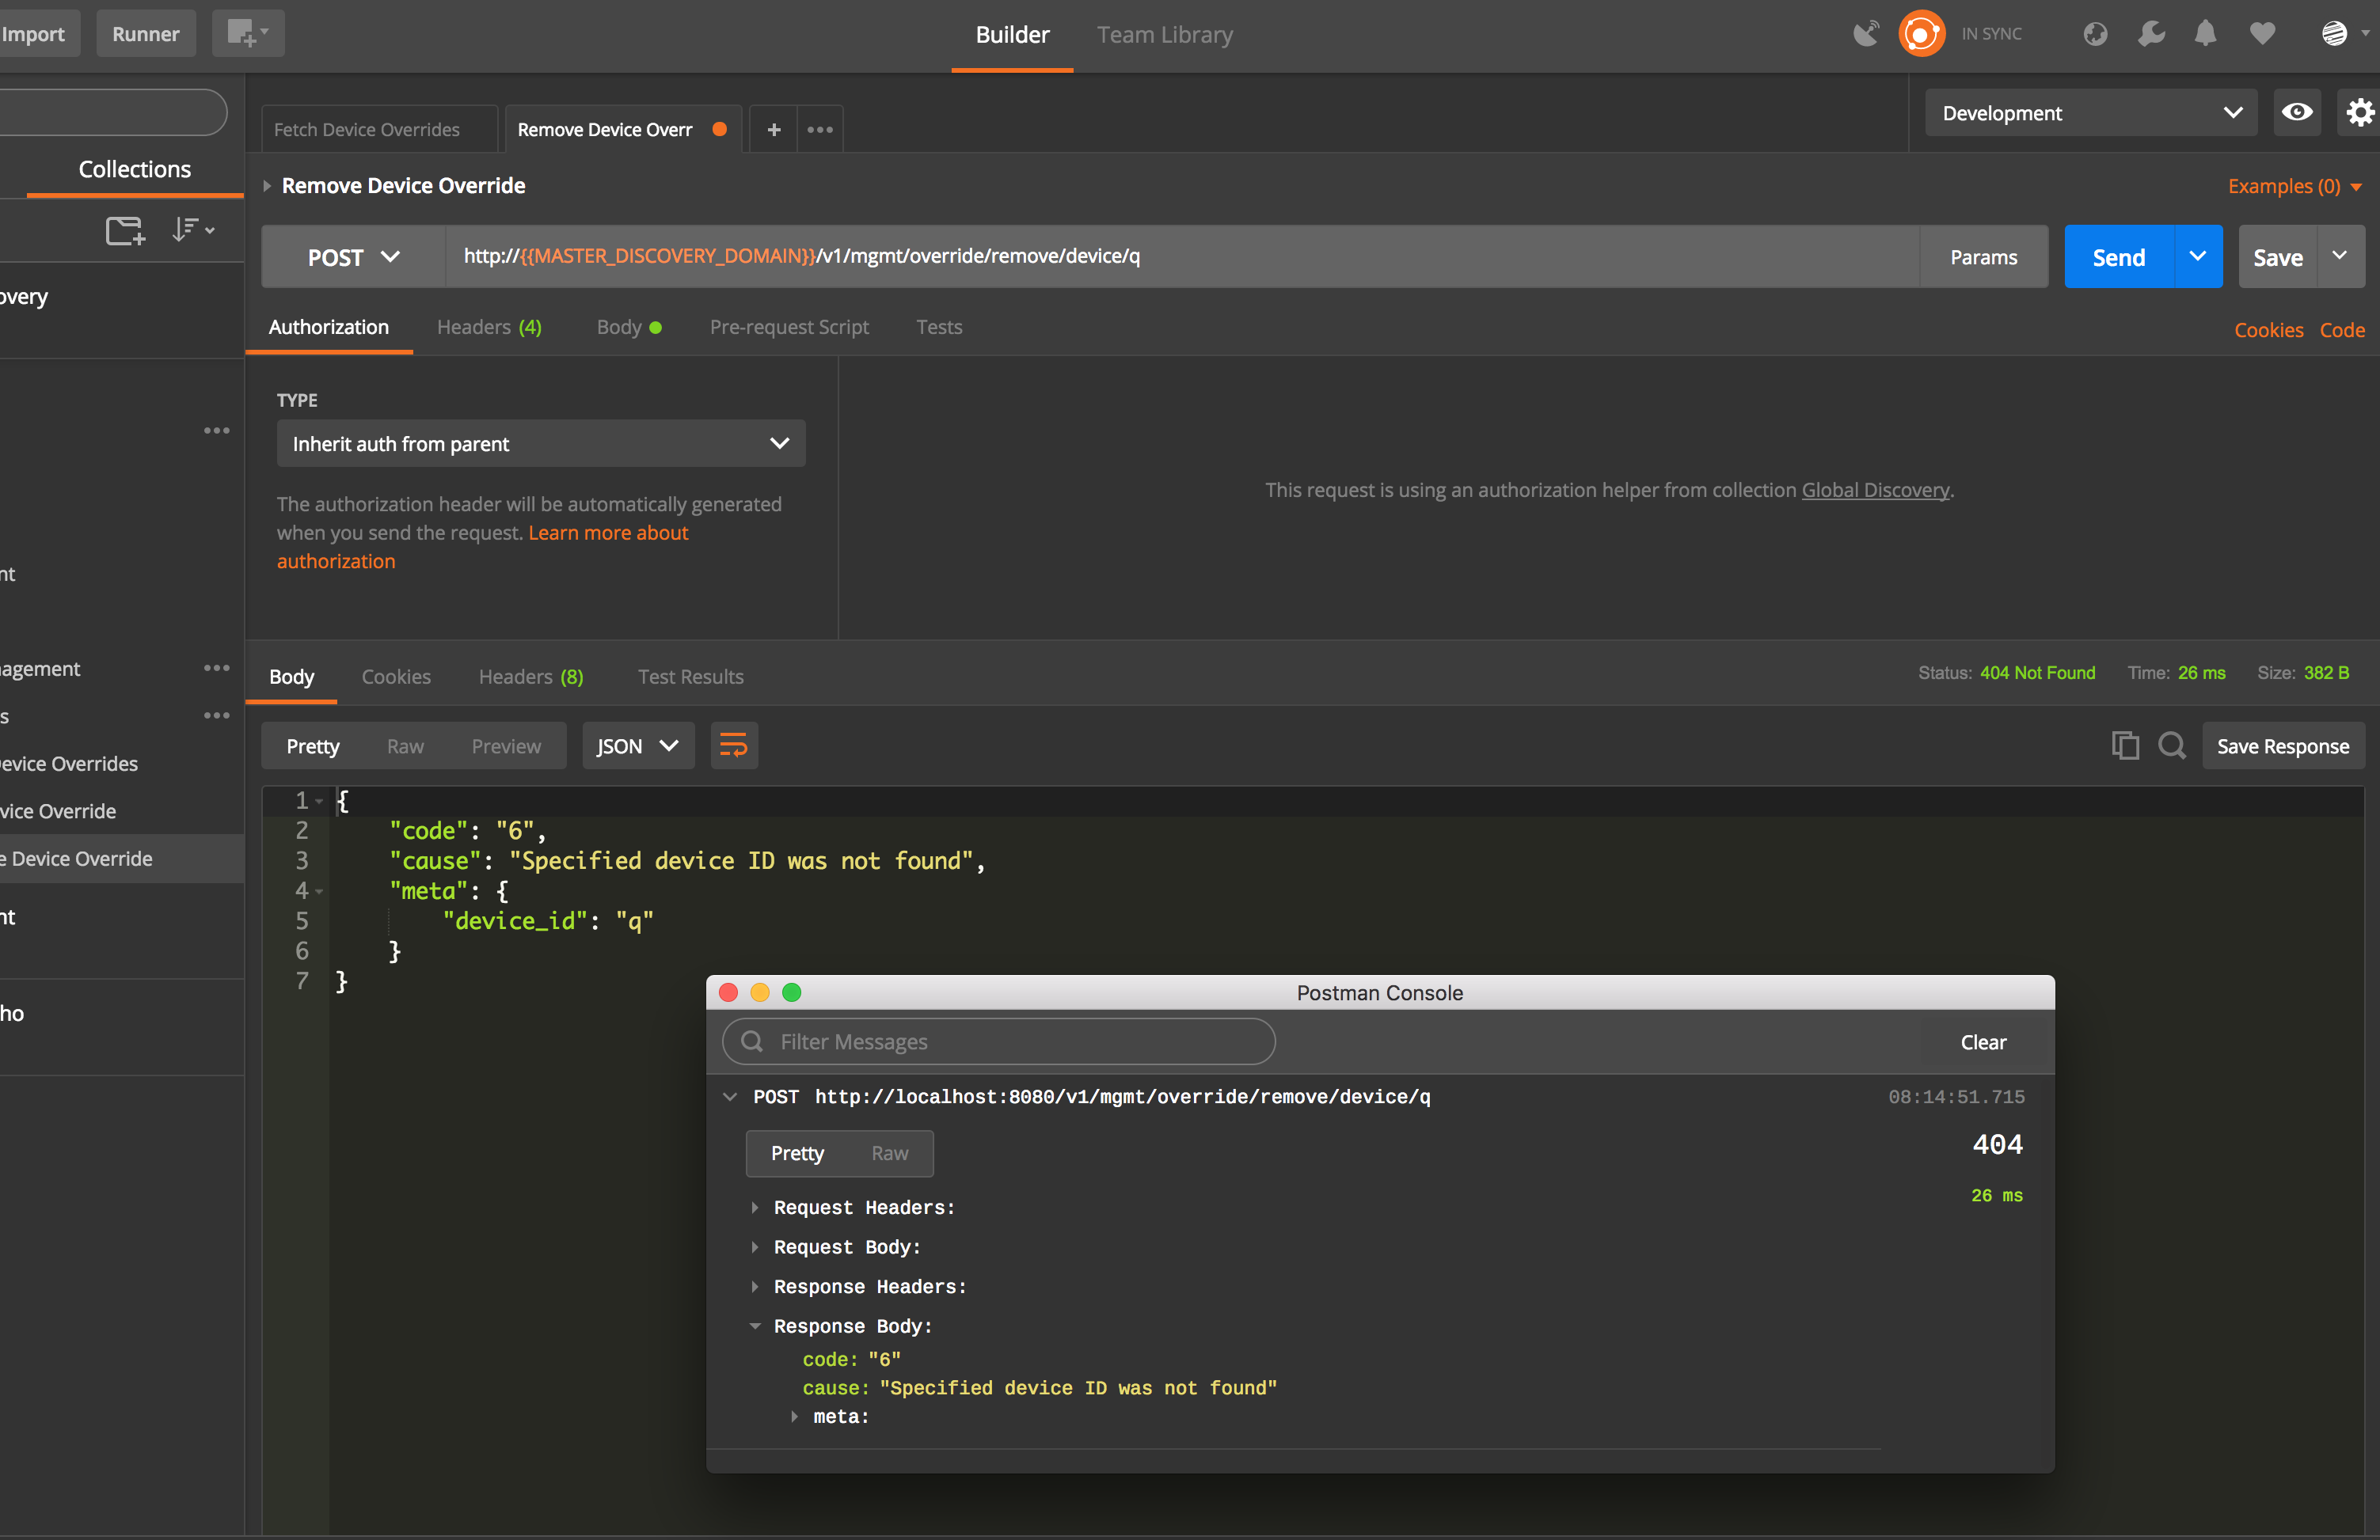Expand Request Headers in Postman Console
This screenshot has height=1540, width=2380.
tap(755, 1207)
